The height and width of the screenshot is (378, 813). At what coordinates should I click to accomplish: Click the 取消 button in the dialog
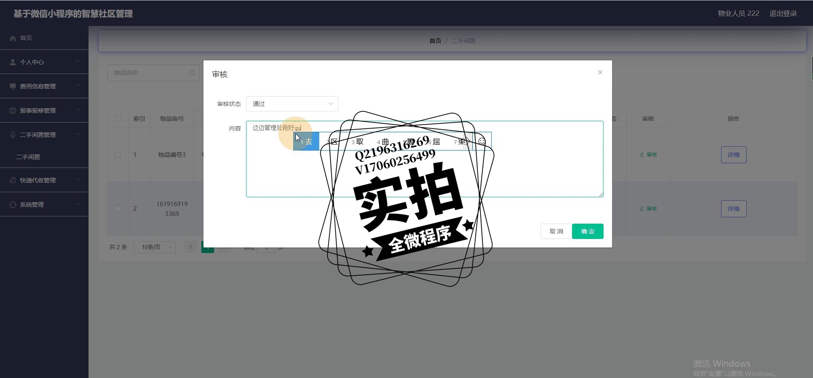pos(556,231)
